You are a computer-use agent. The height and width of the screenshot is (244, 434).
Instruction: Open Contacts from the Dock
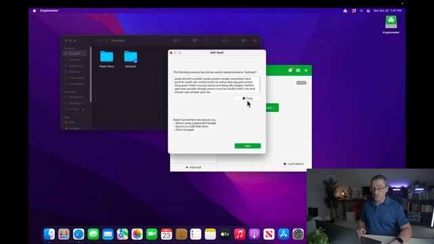pos(181,235)
